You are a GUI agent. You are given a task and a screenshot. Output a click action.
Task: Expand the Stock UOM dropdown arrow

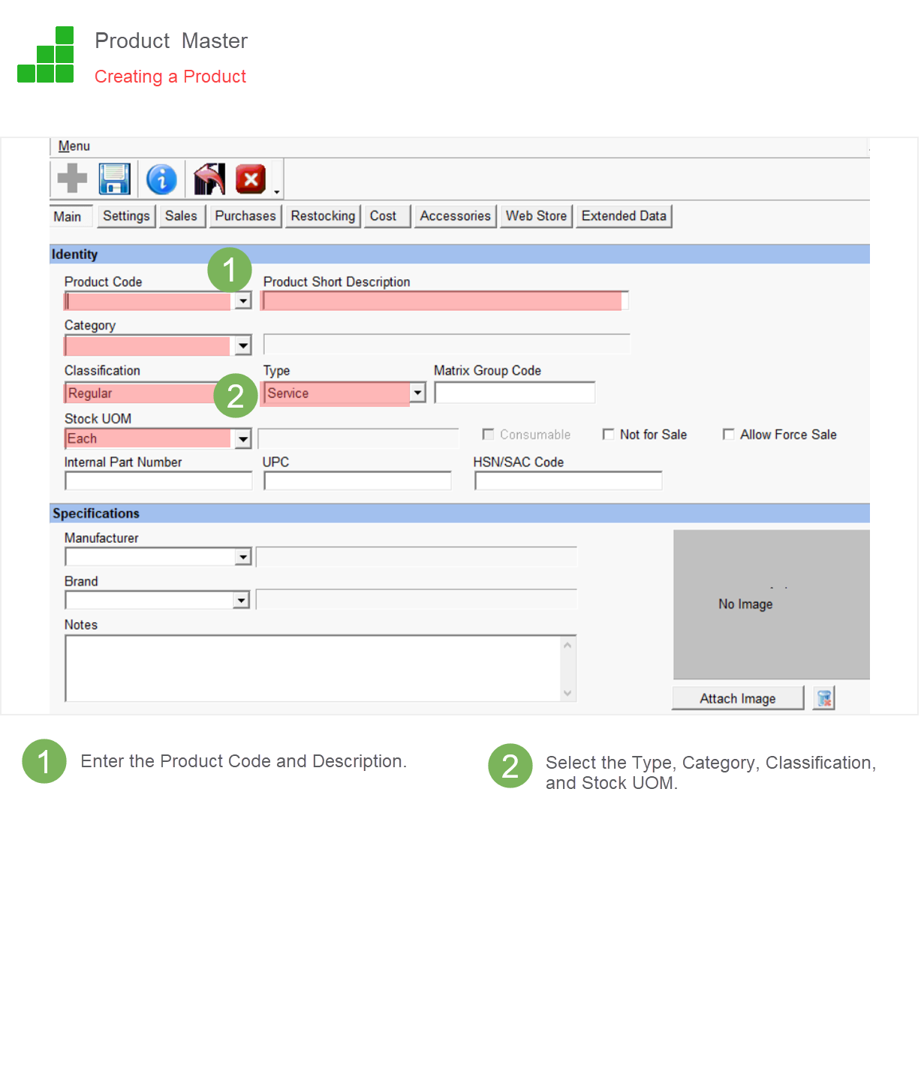242,439
